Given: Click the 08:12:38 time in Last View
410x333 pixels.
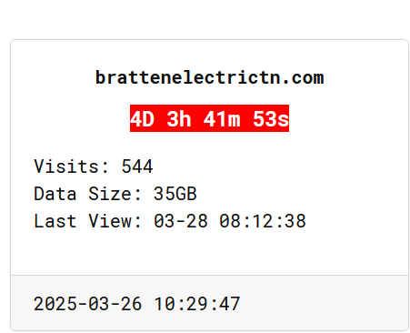Looking at the screenshot, I should coord(263,221).
